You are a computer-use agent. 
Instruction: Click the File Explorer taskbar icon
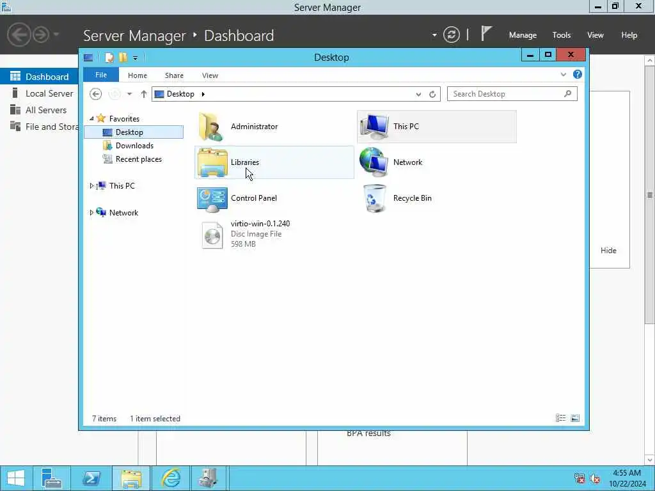point(130,478)
